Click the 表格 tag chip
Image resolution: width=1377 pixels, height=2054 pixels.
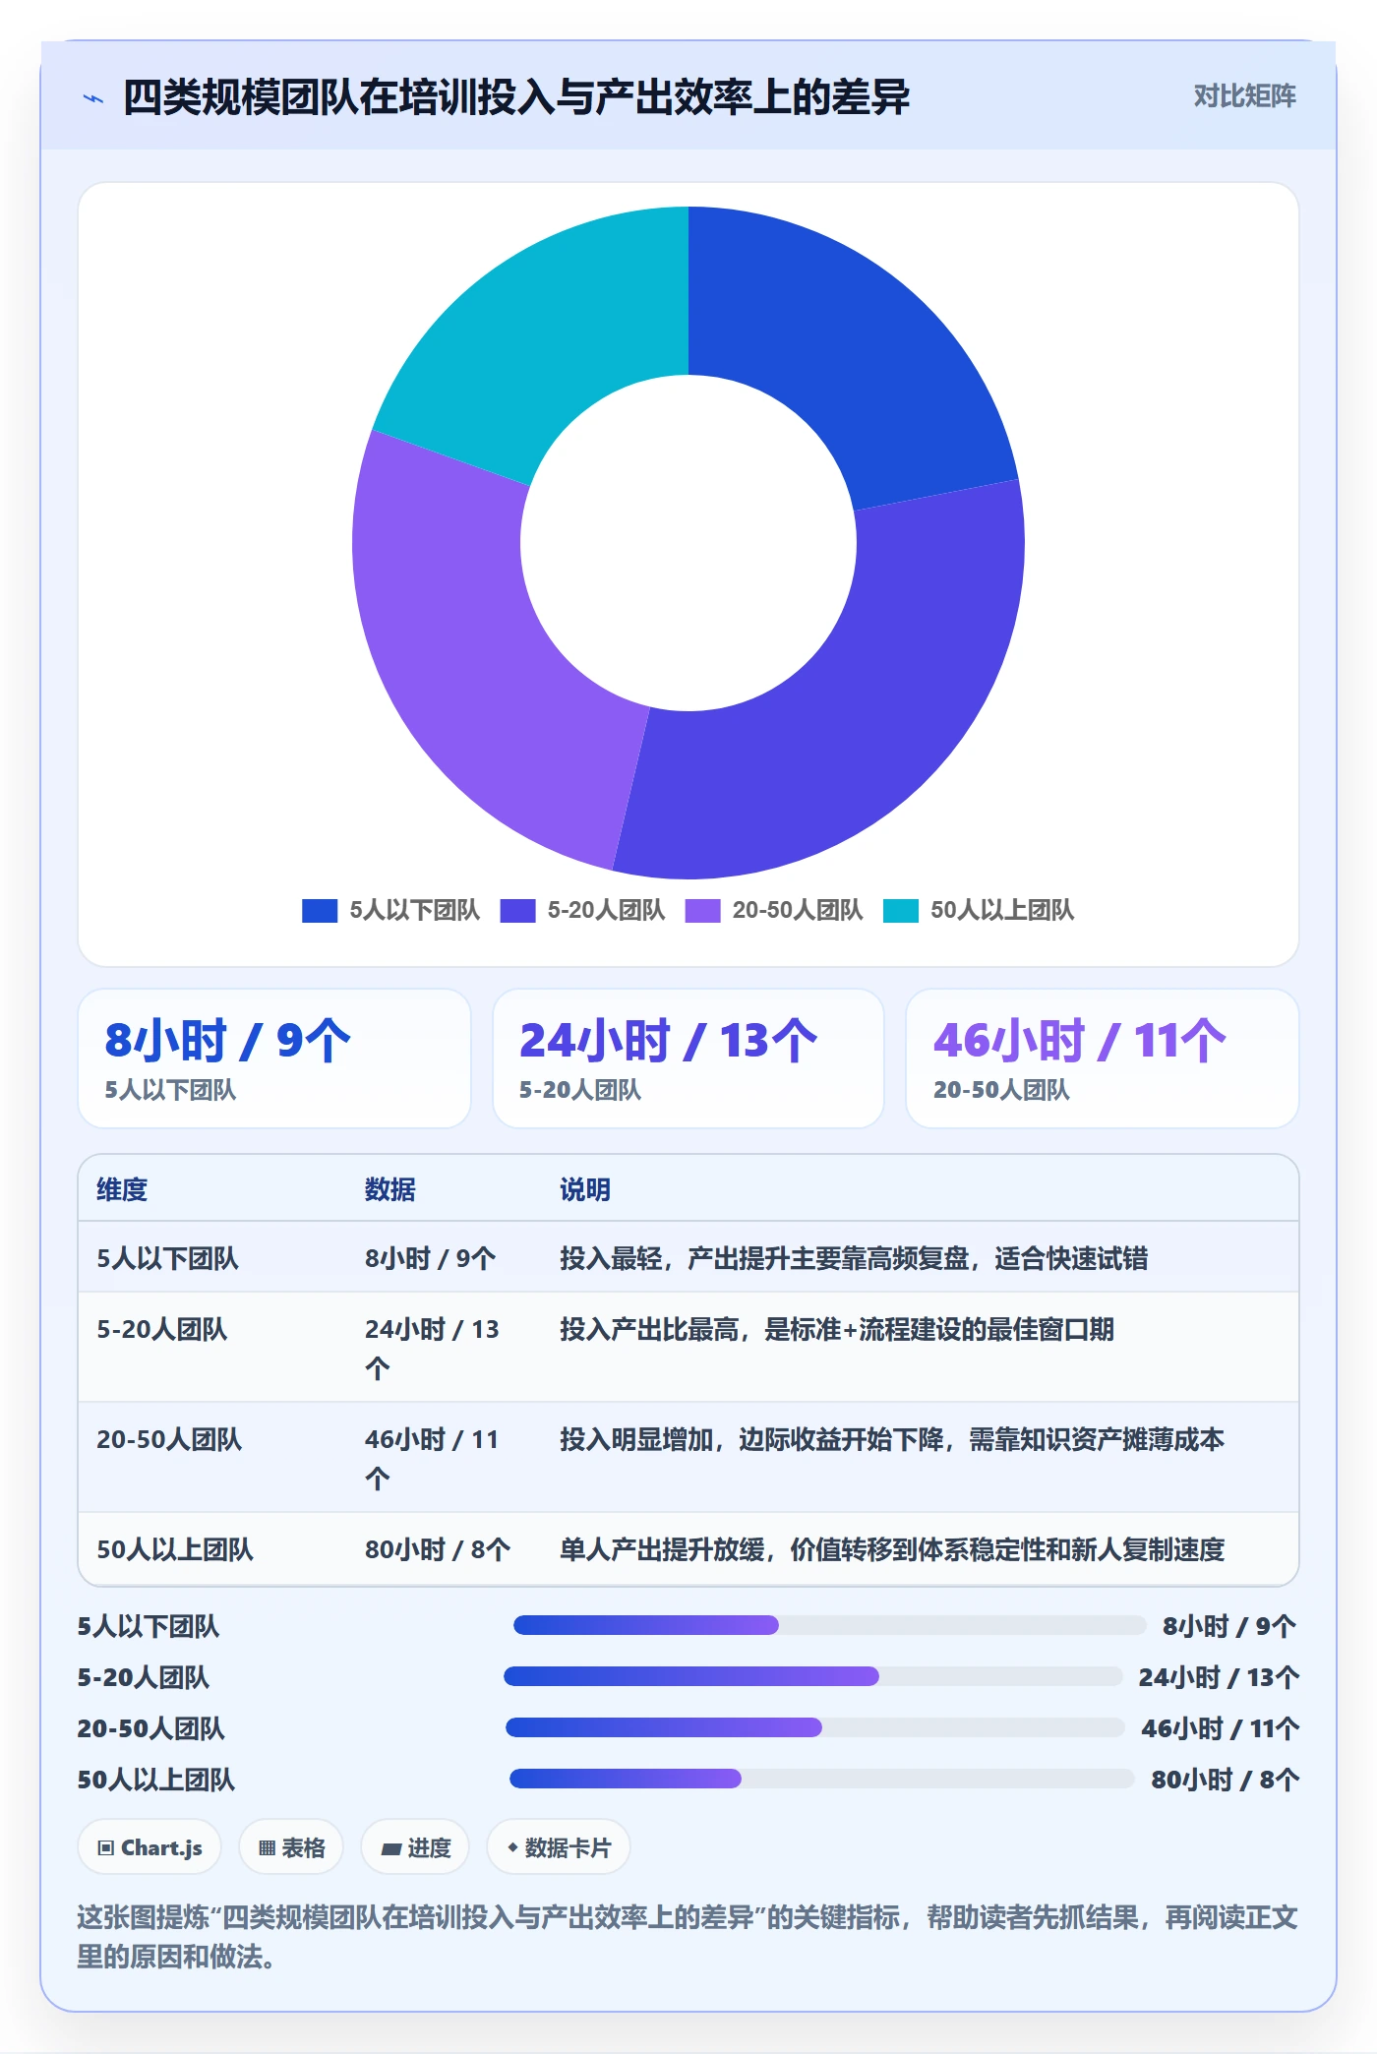pyautogui.click(x=291, y=1847)
